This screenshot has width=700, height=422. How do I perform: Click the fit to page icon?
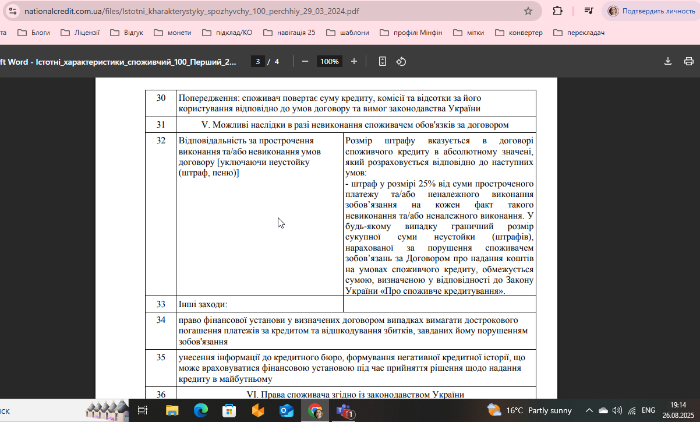[x=383, y=61]
